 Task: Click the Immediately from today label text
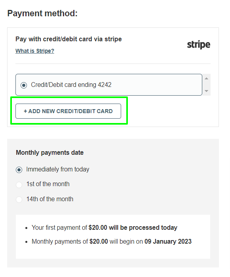[x=58, y=169]
